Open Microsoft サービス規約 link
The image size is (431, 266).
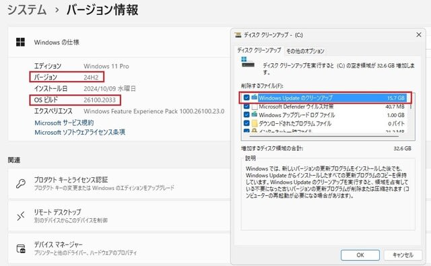64,123
